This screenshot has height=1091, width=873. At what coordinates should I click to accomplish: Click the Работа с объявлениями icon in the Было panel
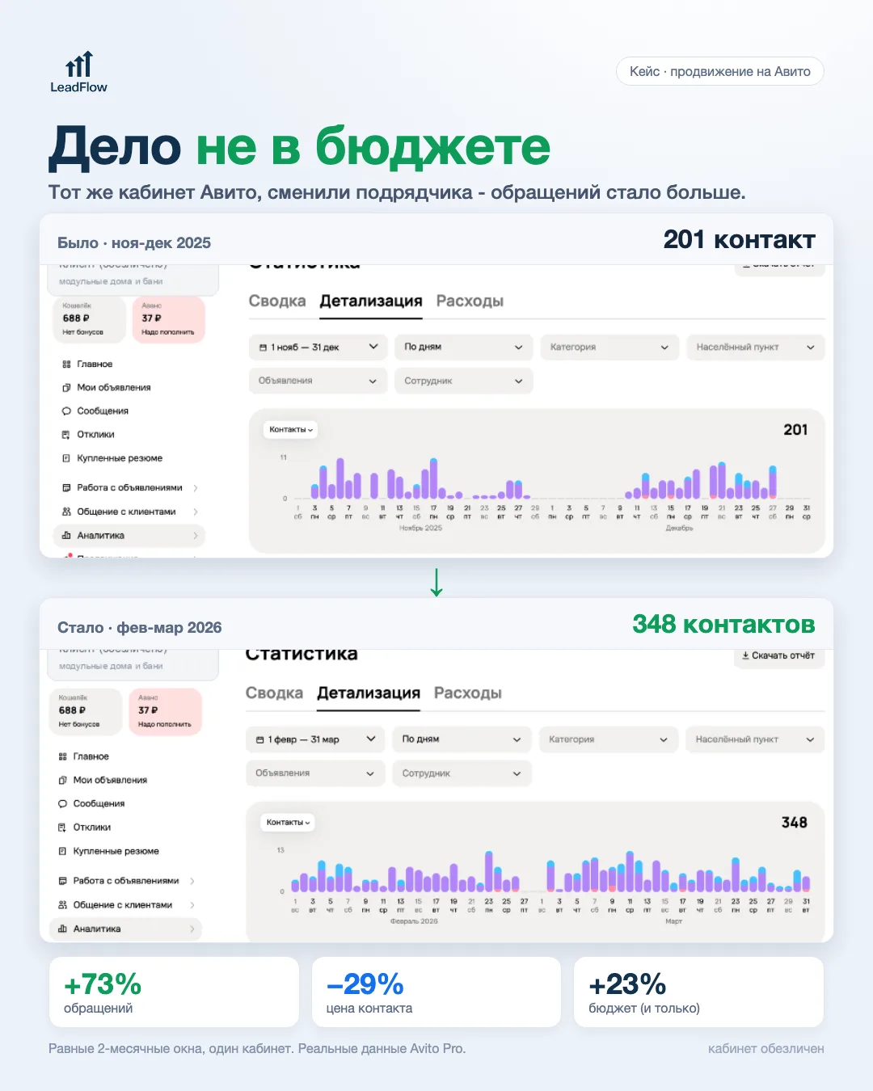[x=66, y=488]
